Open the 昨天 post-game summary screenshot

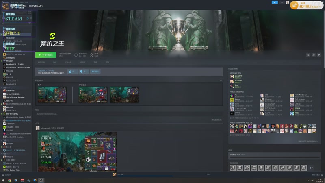pyautogui.click(x=52, y=95)
